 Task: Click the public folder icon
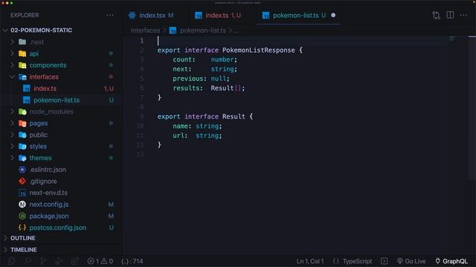coord(22,135)
